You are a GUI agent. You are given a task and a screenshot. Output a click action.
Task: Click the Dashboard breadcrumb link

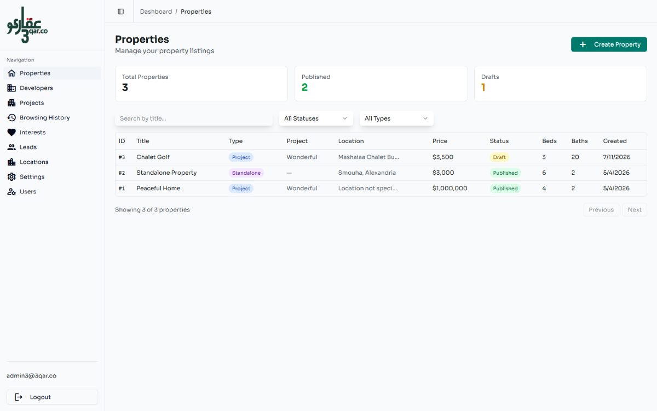(156, 12)
